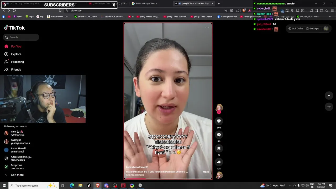The image size is (336, 189).
Task: Click the ENG FR language indicator
Action: pyautogui.click(x=312, y=186)
